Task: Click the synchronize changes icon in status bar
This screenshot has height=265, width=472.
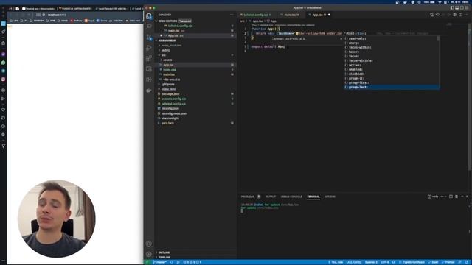Action: (x=172, y=262)
